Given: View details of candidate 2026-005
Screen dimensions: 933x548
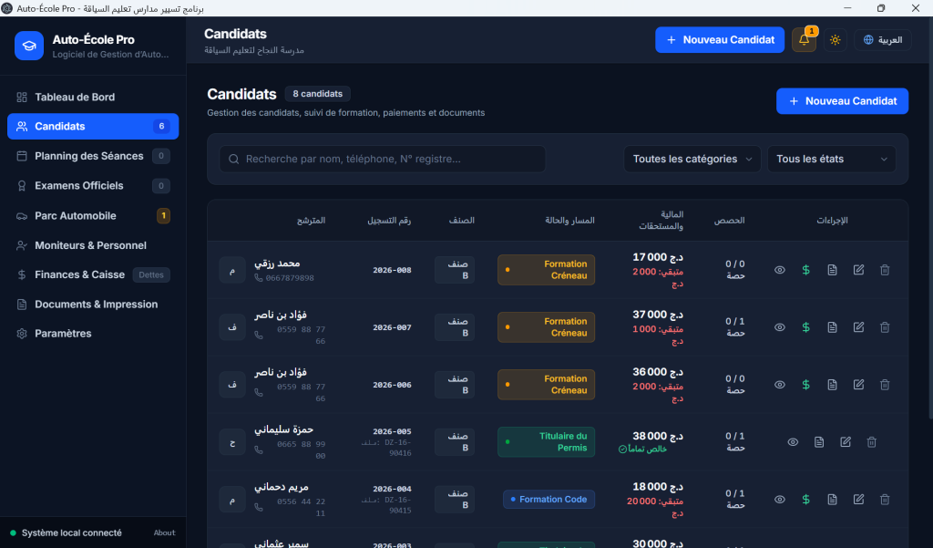Looking at the screenshot, I should tap(793, 442).
